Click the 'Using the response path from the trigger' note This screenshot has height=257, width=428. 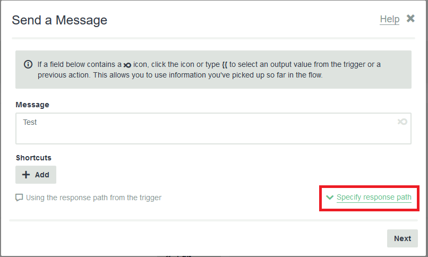(93, 198)
